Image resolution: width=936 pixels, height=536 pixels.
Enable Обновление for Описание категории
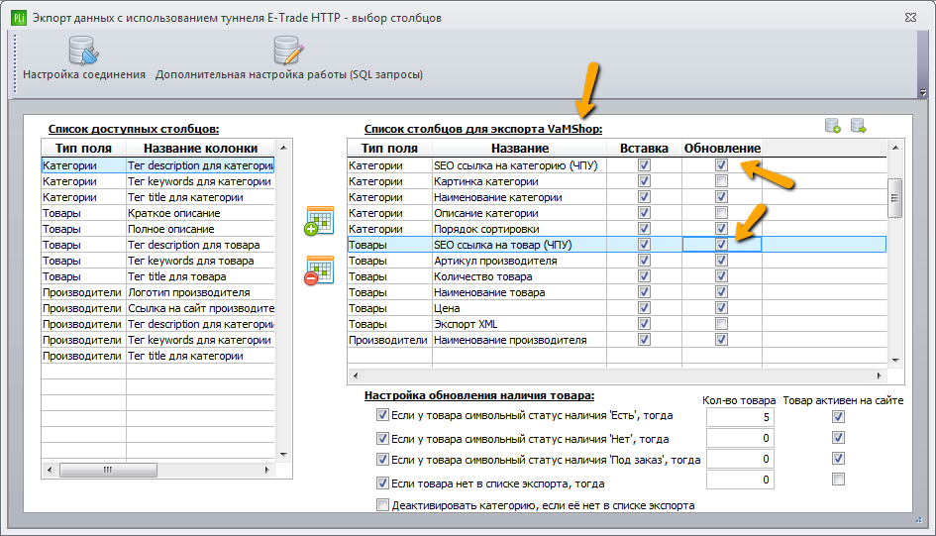(x=722, y=212)
